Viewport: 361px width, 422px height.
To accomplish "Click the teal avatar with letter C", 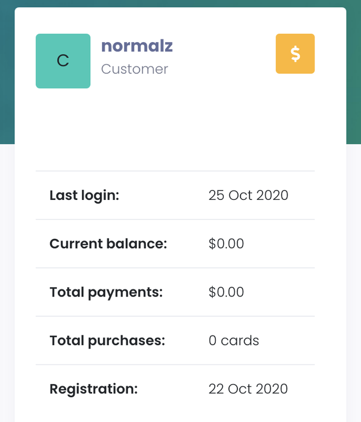I will tap(63, 61).
